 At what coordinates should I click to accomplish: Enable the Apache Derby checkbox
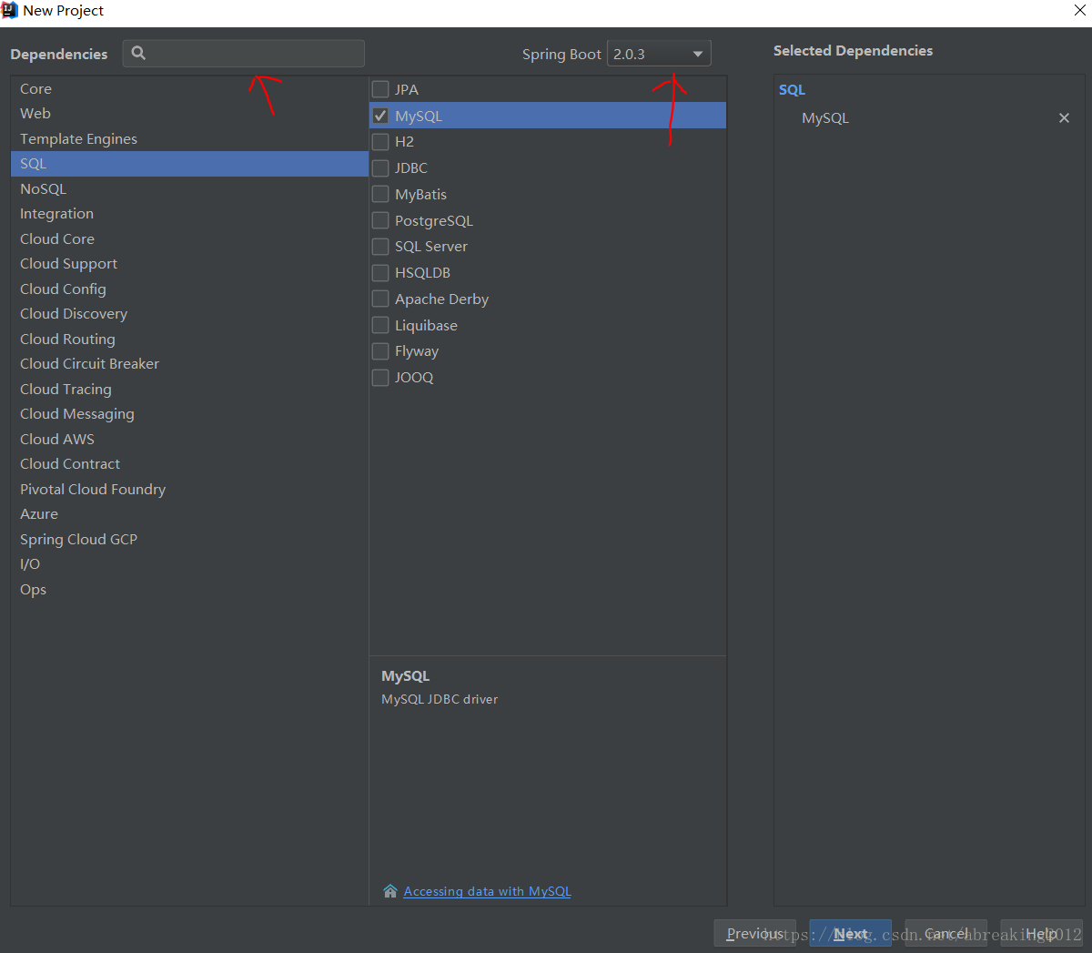380,299
